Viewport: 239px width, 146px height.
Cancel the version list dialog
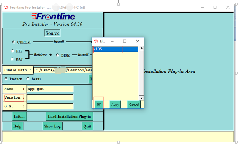coord(134,105)
